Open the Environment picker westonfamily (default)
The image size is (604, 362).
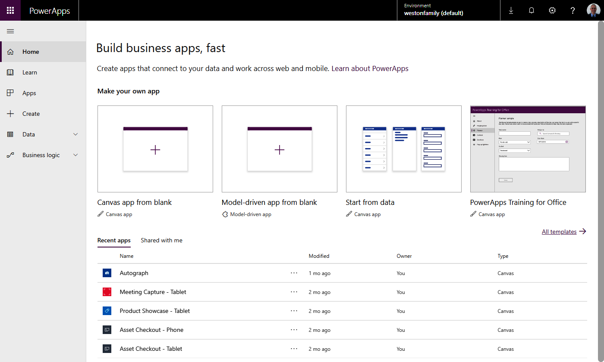coord(449,10)
